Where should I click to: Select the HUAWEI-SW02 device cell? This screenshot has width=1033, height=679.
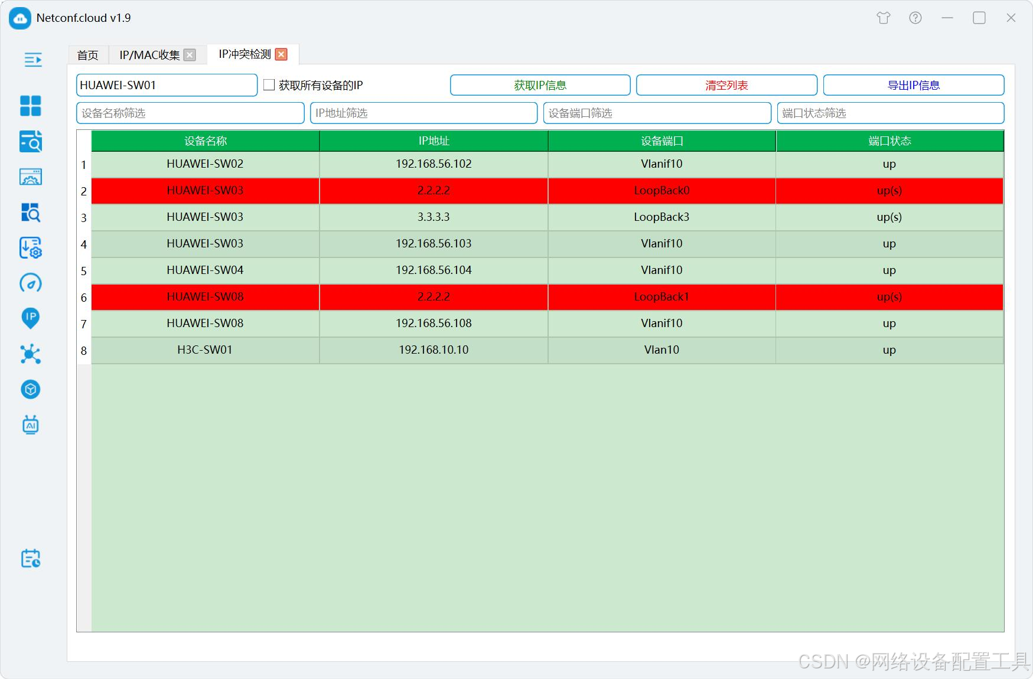[x=206, y=164]
